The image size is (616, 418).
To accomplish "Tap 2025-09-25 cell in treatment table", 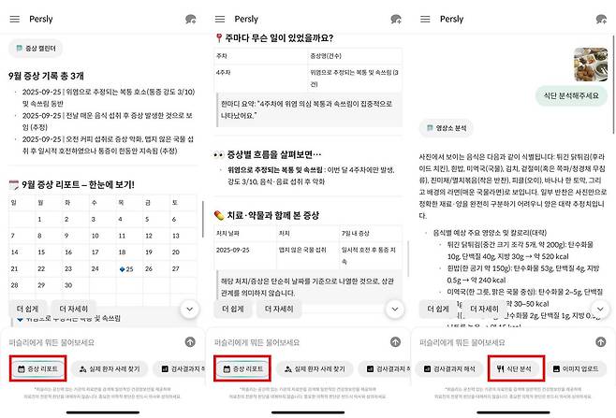I will click(x=245, y=255).
